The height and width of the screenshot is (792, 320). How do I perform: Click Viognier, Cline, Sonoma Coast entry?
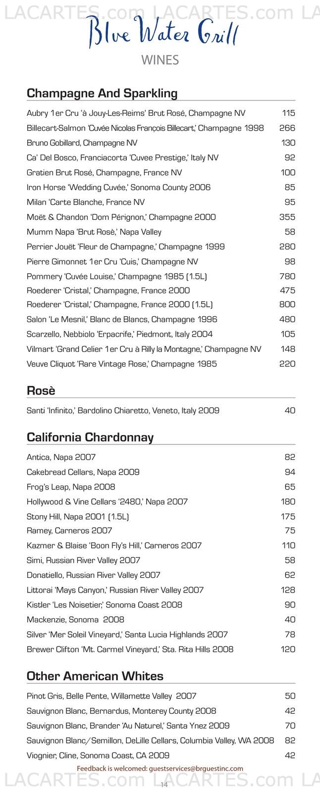click(161, 755)
